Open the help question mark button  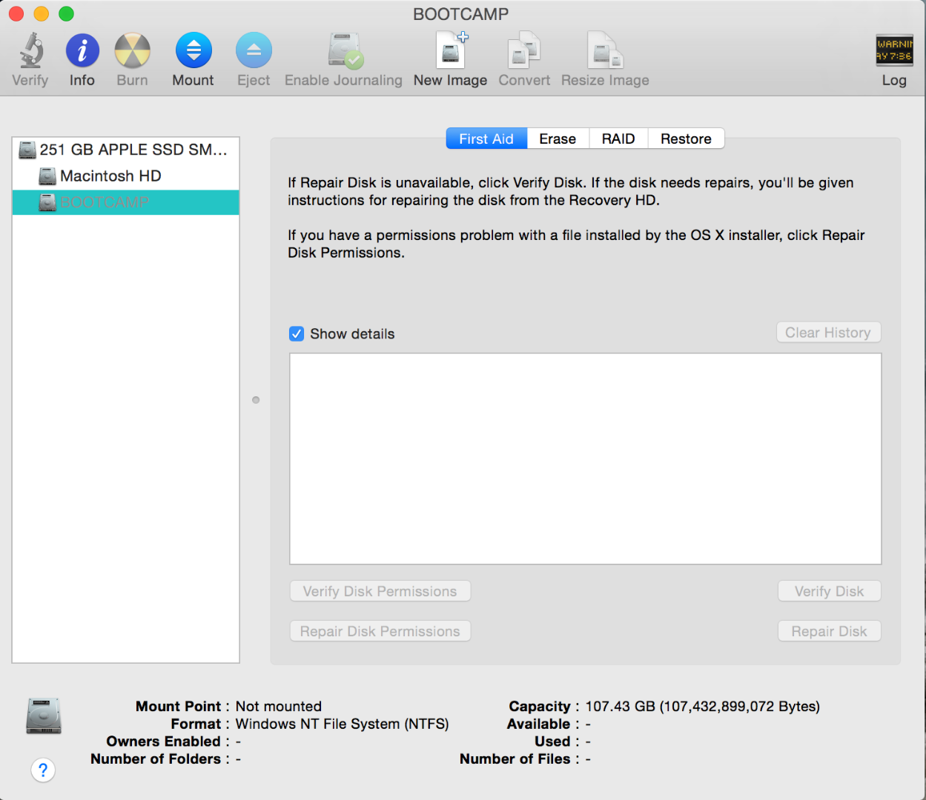pos(43,770)
